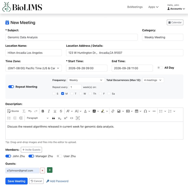The image size is (188, 187).
Task: Open the Apps menu
Action: [153, 7]
